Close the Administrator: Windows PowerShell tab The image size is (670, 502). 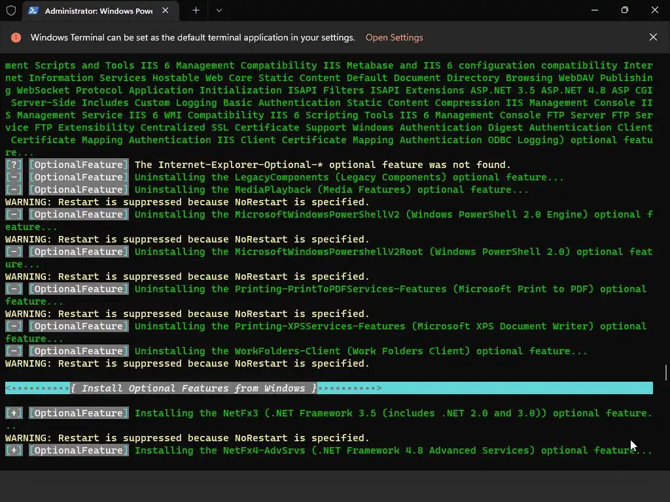[x=166, y=10]
